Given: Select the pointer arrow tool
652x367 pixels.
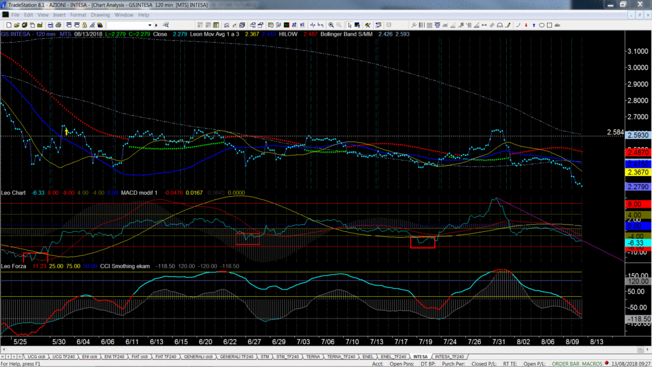Looking at the screenshot, I should 350,25.
